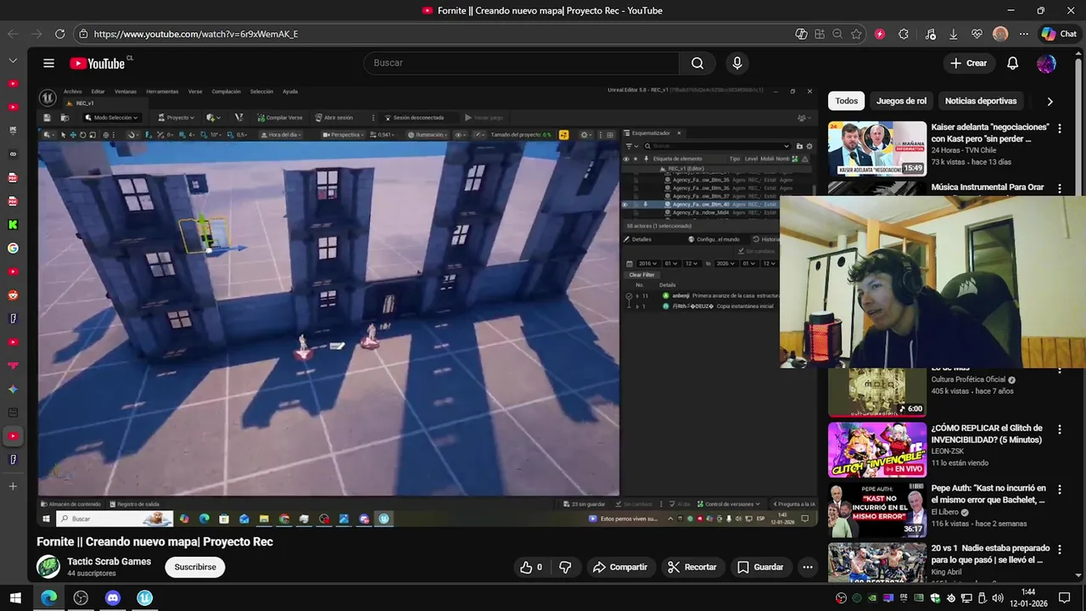
Task: Click Clear Filter in the history panel
Action: point(641,275)
